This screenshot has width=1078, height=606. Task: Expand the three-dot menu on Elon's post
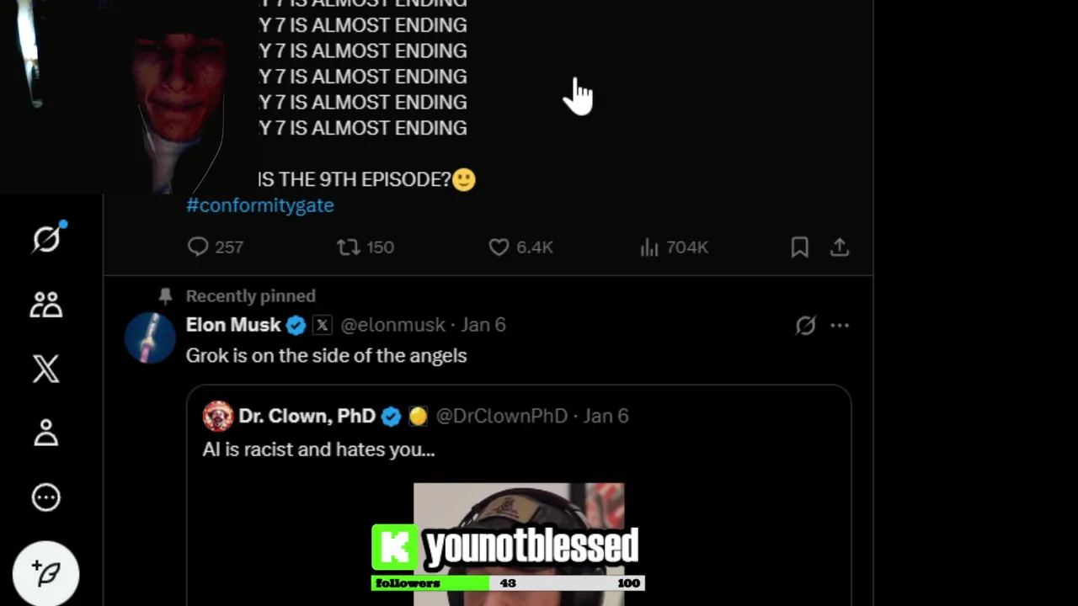click(840, 325)
